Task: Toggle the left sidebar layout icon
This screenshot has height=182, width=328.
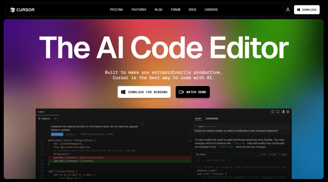Action: click(273, 111)
